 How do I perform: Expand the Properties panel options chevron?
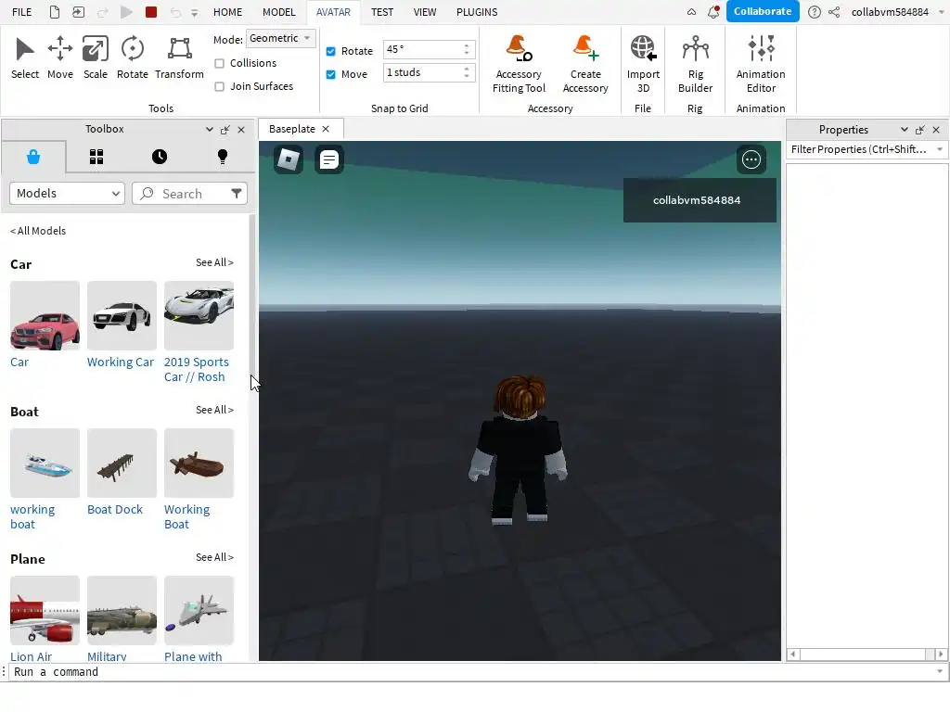(904, 130)
